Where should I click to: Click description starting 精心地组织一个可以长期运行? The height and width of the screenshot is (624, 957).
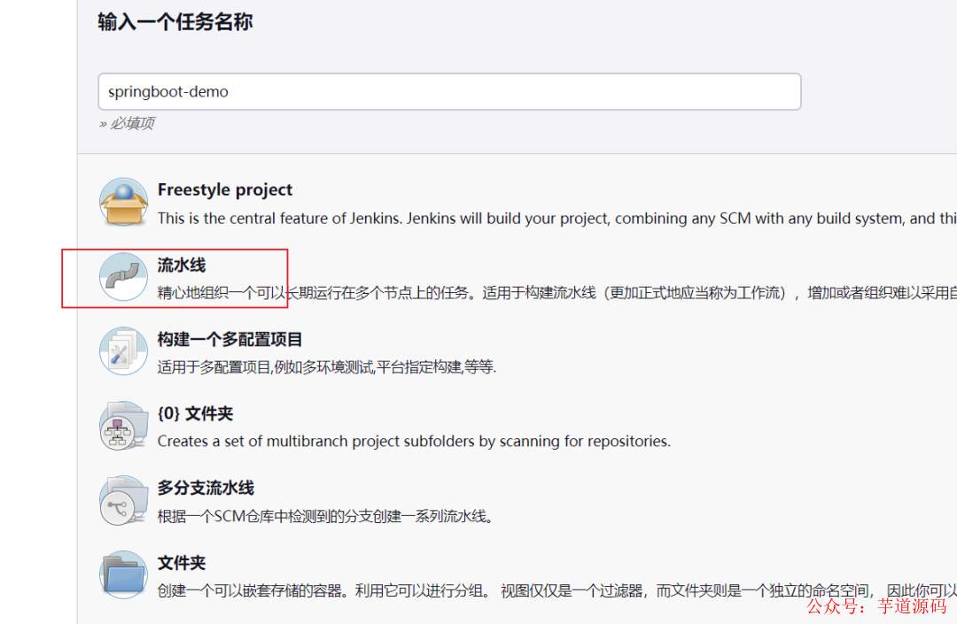(556, 293)
